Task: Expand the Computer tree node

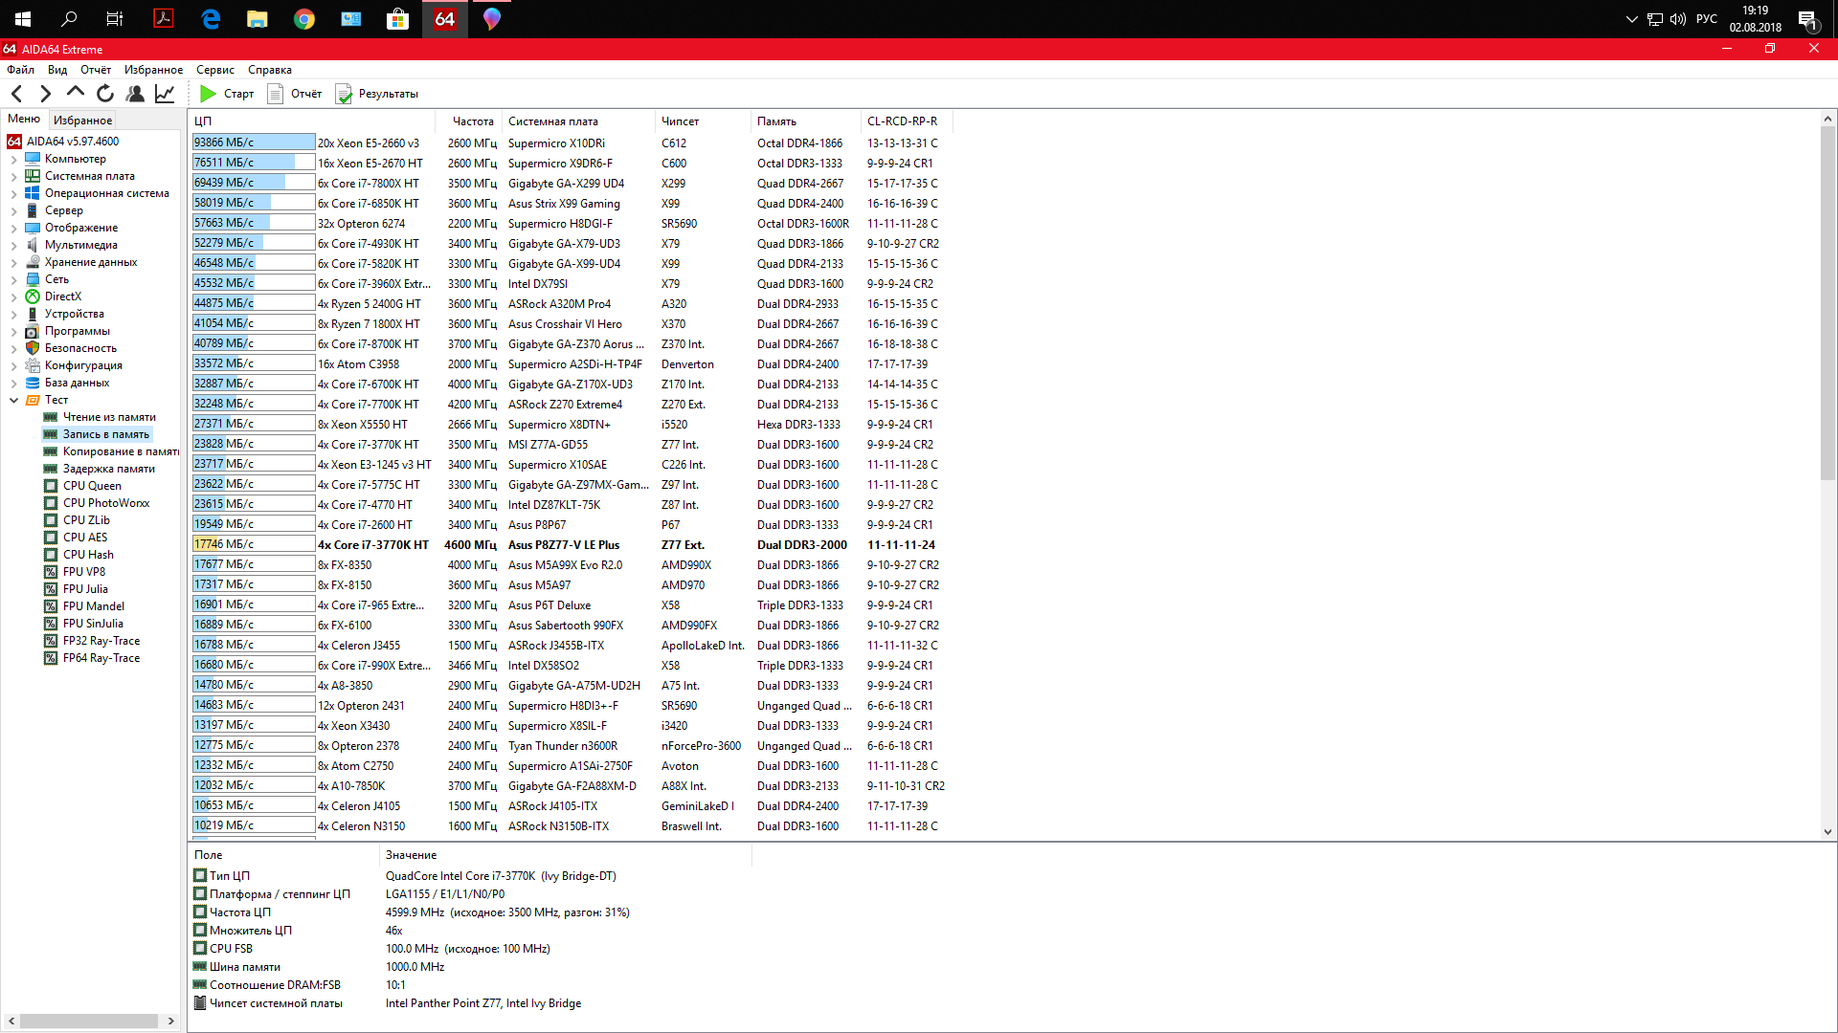Action: pos(13,159)
